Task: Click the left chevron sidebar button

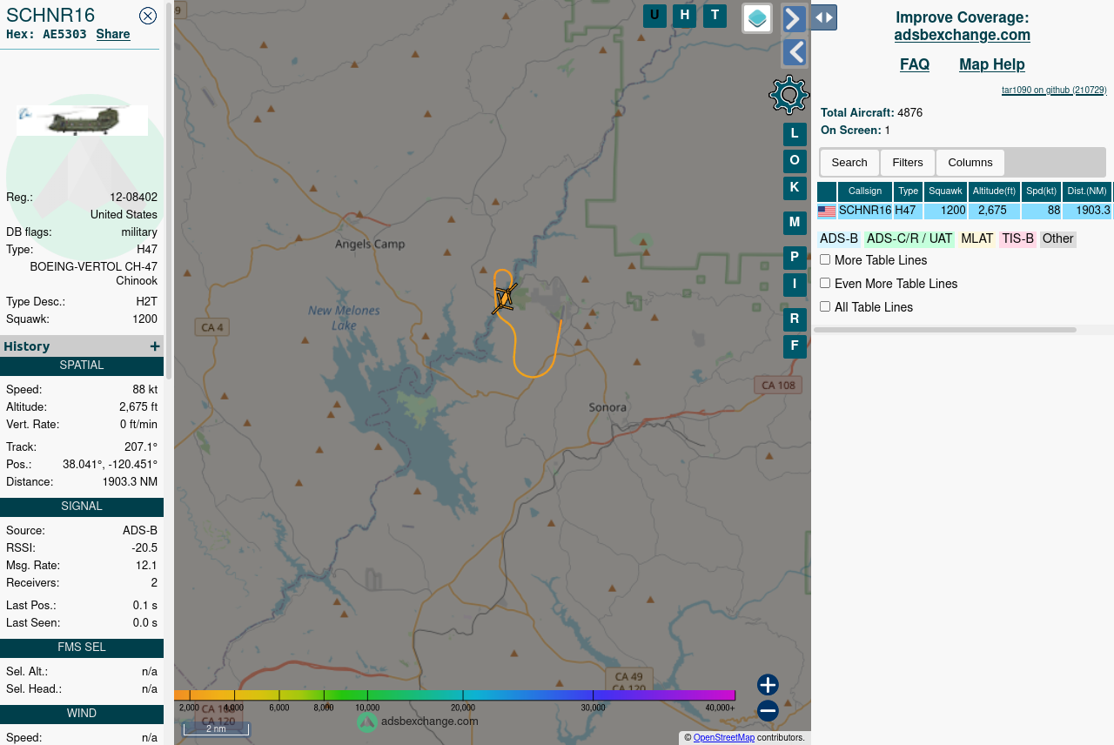Action: click(794, 52)
